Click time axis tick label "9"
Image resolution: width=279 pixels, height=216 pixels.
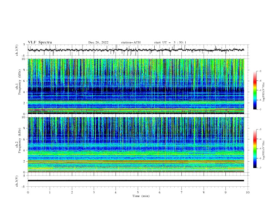tap(225, 192)
